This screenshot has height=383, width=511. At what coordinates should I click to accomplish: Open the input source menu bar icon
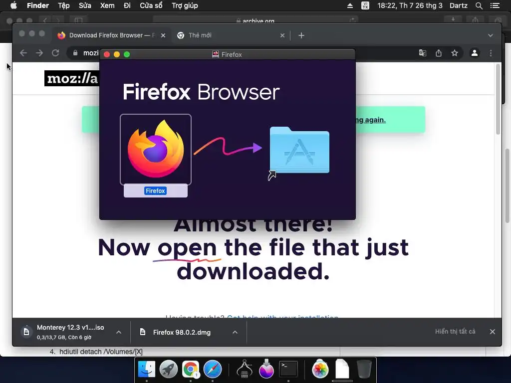click(x=365, y=5)
